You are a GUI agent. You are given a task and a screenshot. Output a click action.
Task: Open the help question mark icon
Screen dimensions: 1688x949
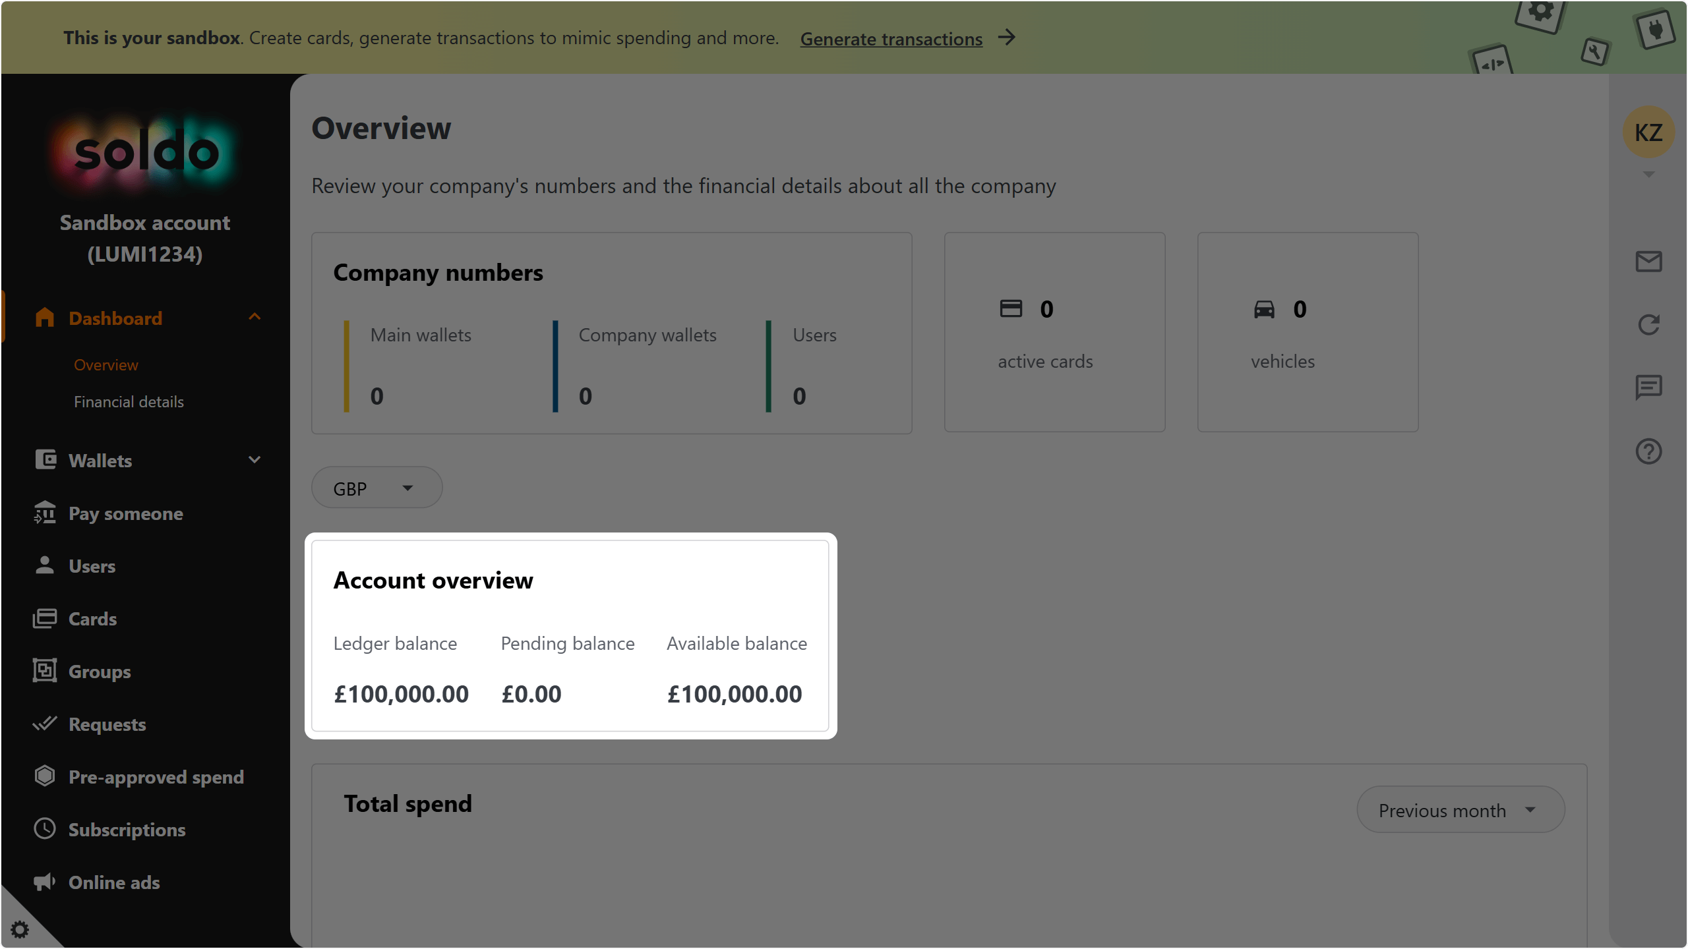(x=1648, y=451)
